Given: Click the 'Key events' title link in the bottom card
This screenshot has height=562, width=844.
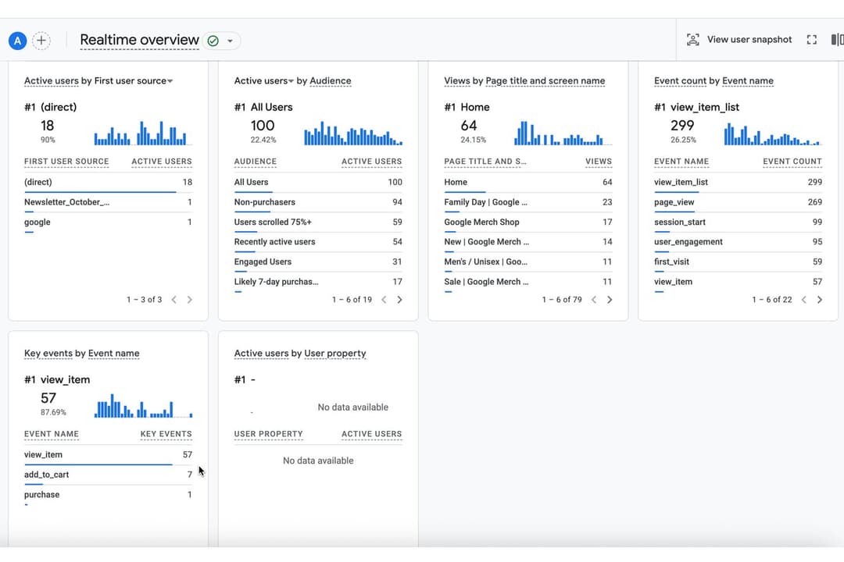Looking at the screenshot, I should pos(48,354).
